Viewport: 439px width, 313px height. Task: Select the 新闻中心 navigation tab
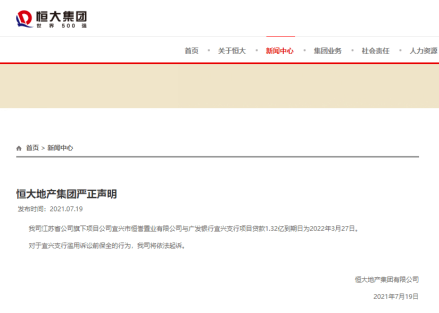point(280,50)
